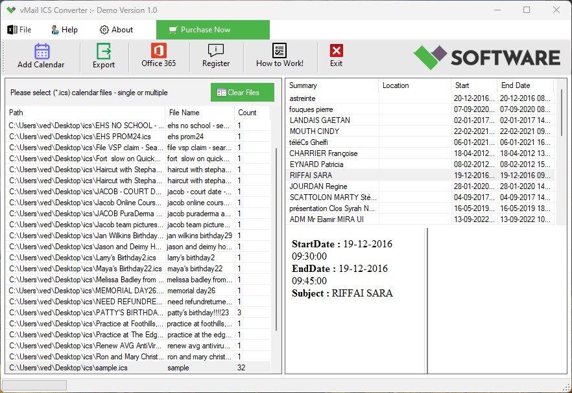
Task: Sort by the Count column header
Action: [252, 113]
